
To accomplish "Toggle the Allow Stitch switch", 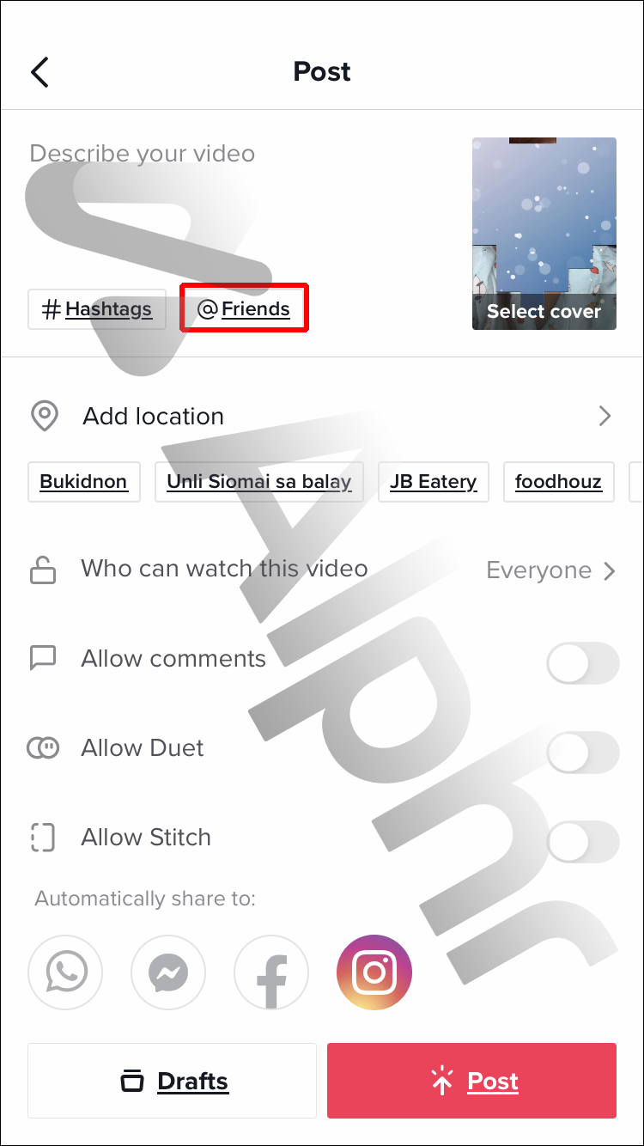I will (x=583, y=842).
